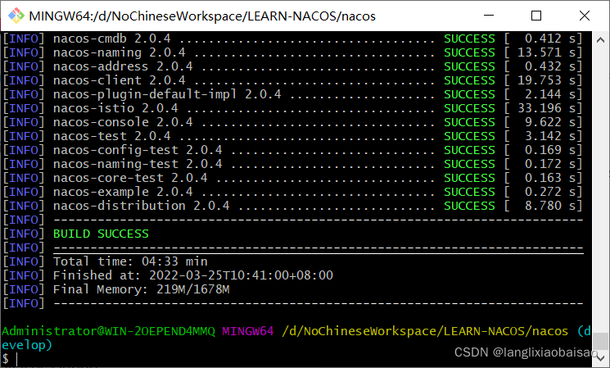Click the 'nacos-cmdb 2.0.4' line
Image resolution: width=610 pixels, height=368 pixels.
click(x=292, y=39)
